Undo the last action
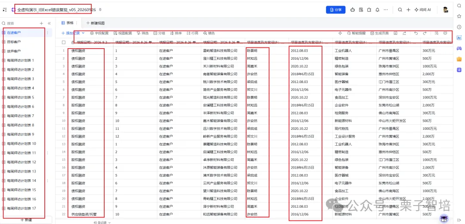465x224 pixels. click(416, 33)
